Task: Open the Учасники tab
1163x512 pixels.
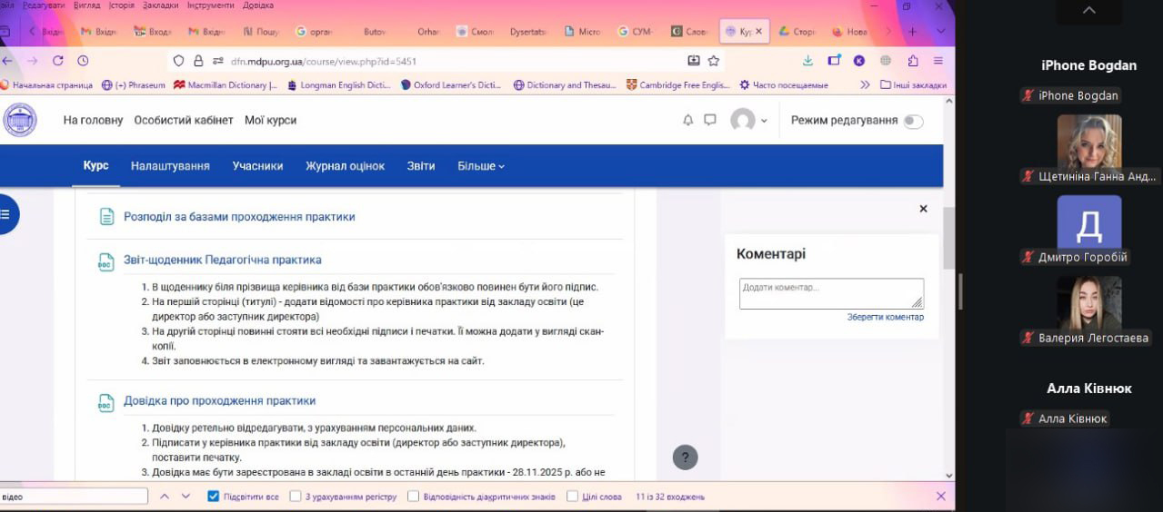Action: (257, 166)
